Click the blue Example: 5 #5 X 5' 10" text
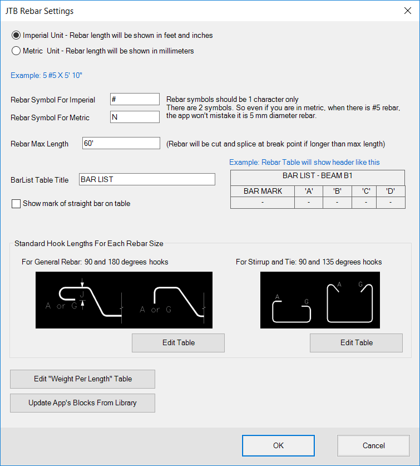 [x=46, y=76]
